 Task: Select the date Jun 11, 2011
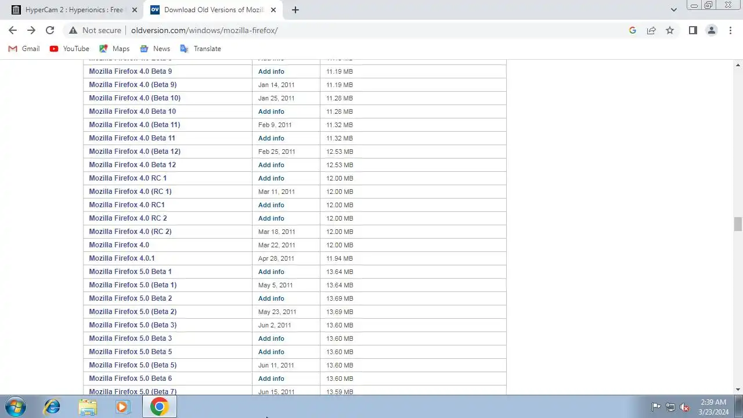pyautogui.click(x=276, y=365)
